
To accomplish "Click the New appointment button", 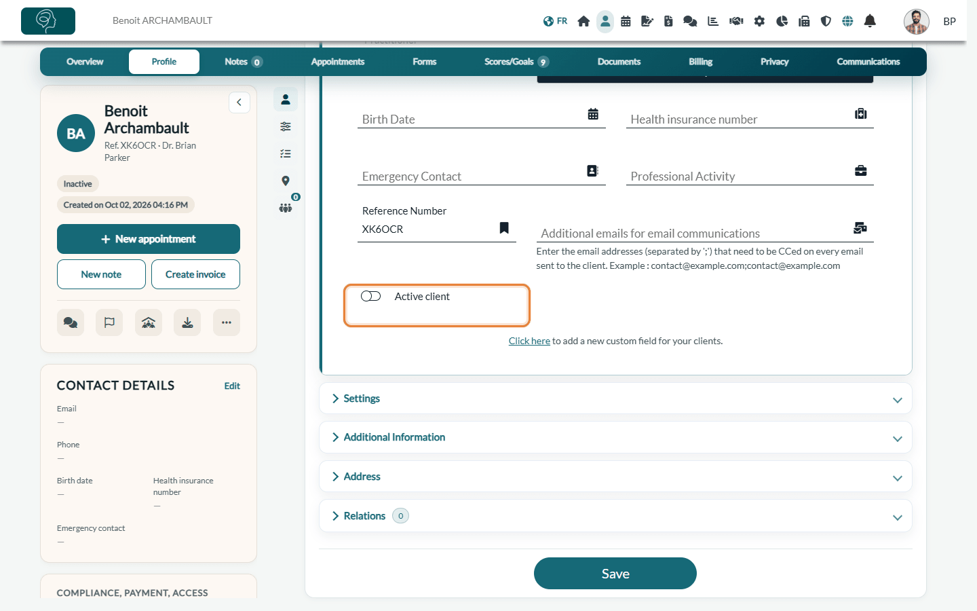I will [x=149, y=239].
